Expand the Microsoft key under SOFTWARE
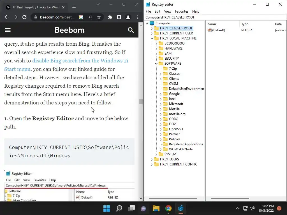Image resolution: width=287 pixels, height=215 pixels. pyautogui.click(x=161, y=104)
